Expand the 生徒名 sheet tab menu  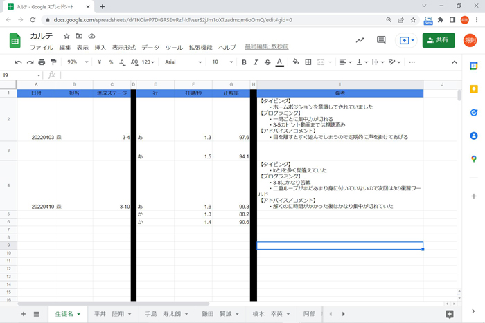pyautogui.click(x=79, y=314)
